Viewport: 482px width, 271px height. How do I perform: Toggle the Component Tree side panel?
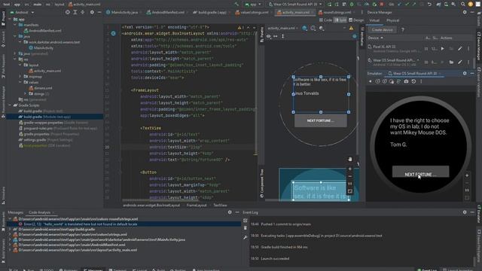(x=262, y=183)
